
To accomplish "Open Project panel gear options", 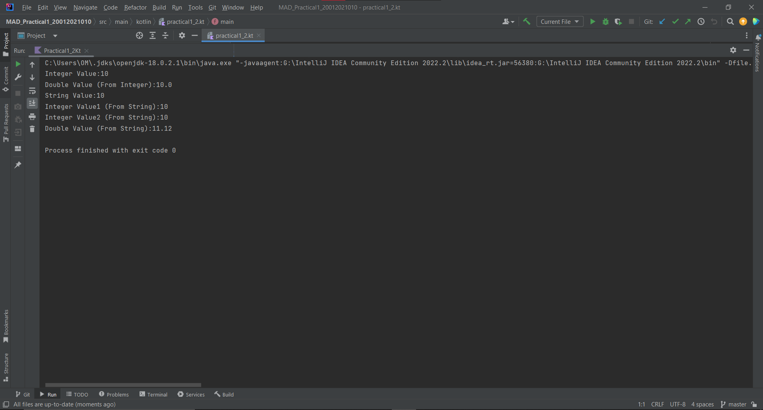I will coord(182,35).
